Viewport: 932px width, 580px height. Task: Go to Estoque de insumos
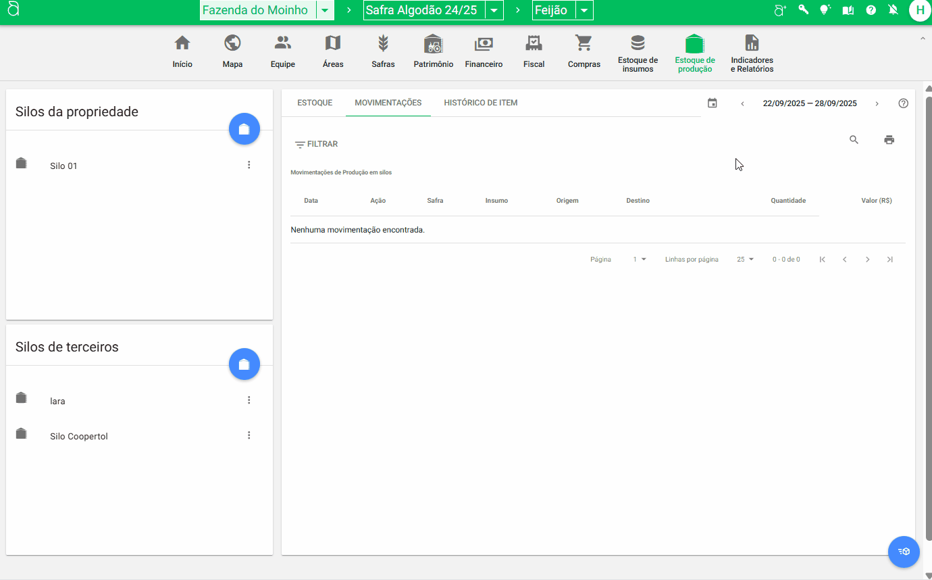point(638,44)
